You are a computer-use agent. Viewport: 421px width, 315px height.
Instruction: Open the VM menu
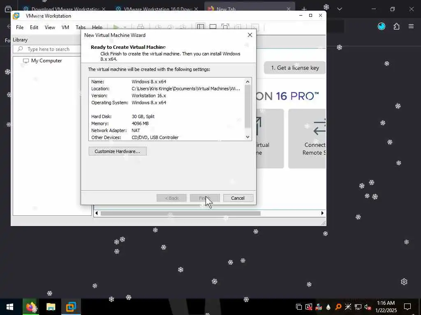(x=65, y=27)
